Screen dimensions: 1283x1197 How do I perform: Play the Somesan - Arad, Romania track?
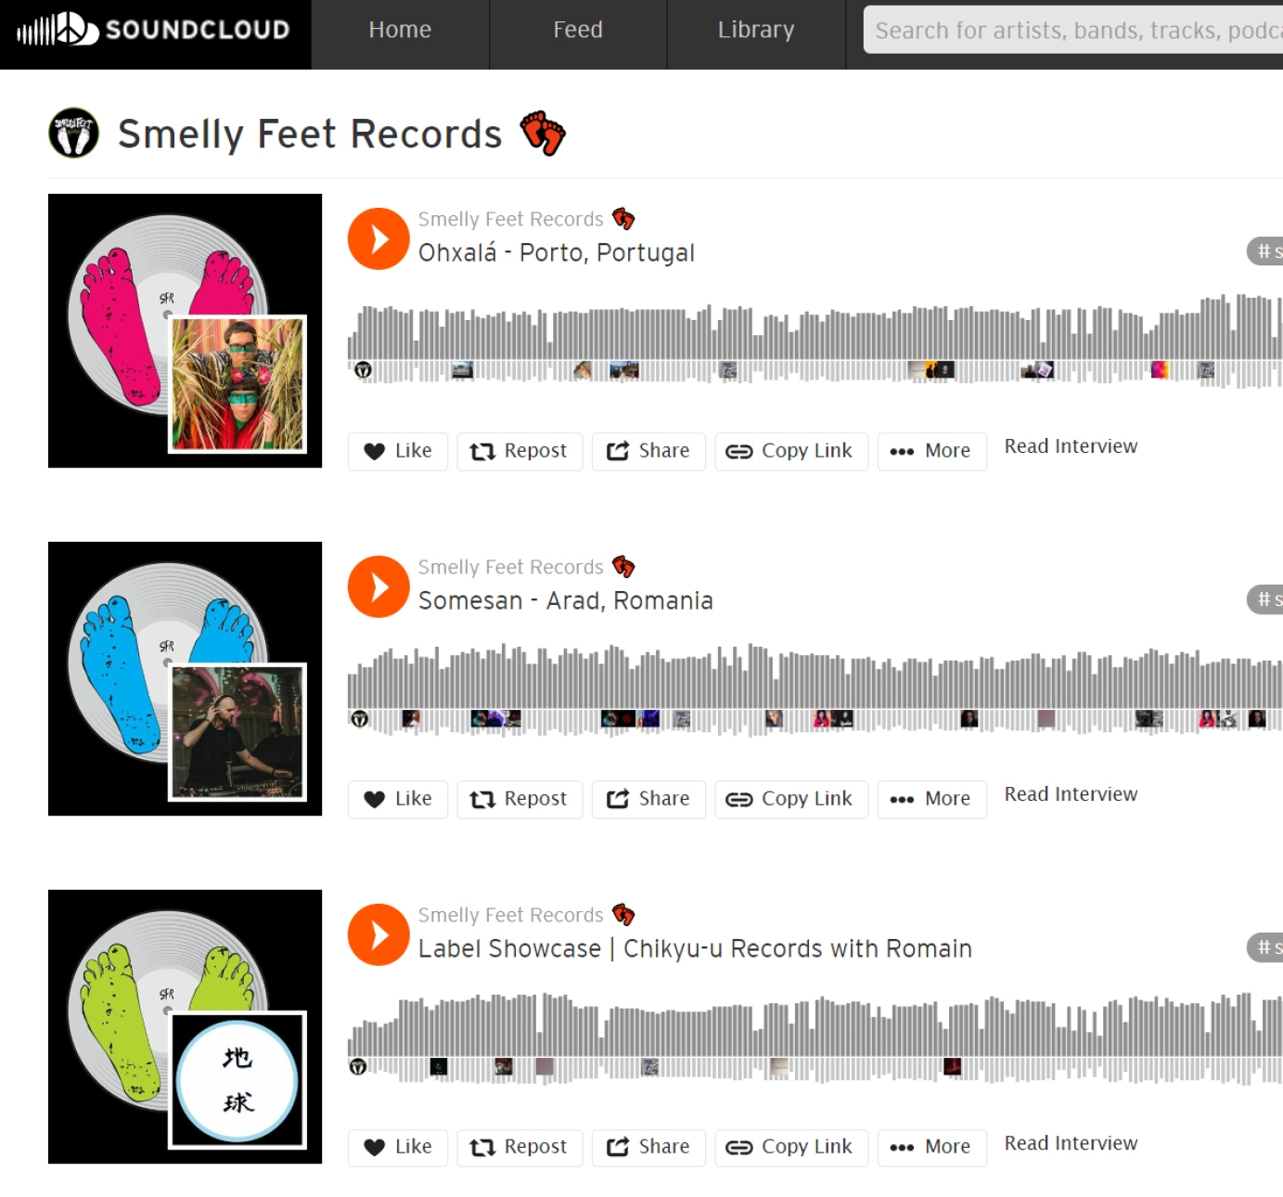[378, 586]
